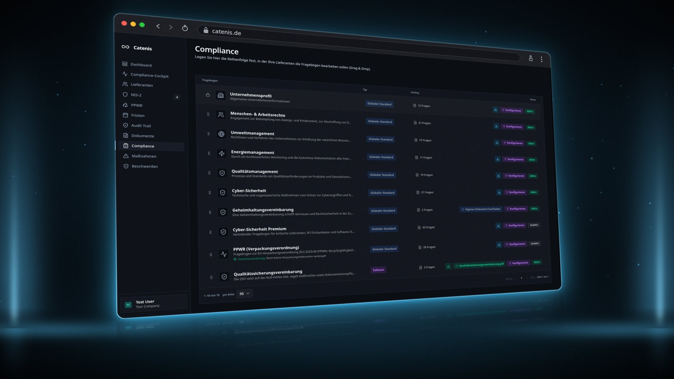The height and width of the screenshot is (379, 674).
Task: Toggle the Inaktiv status of PPWR row
Action: [535, 244]
